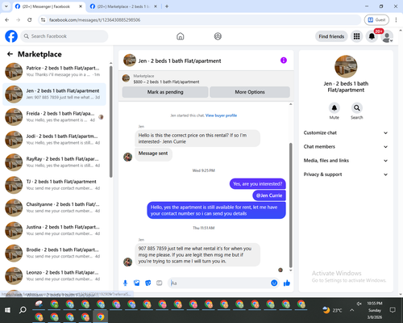Close the Messenger browser tab
Screen dimensions: 403x323
coord(81,6)
